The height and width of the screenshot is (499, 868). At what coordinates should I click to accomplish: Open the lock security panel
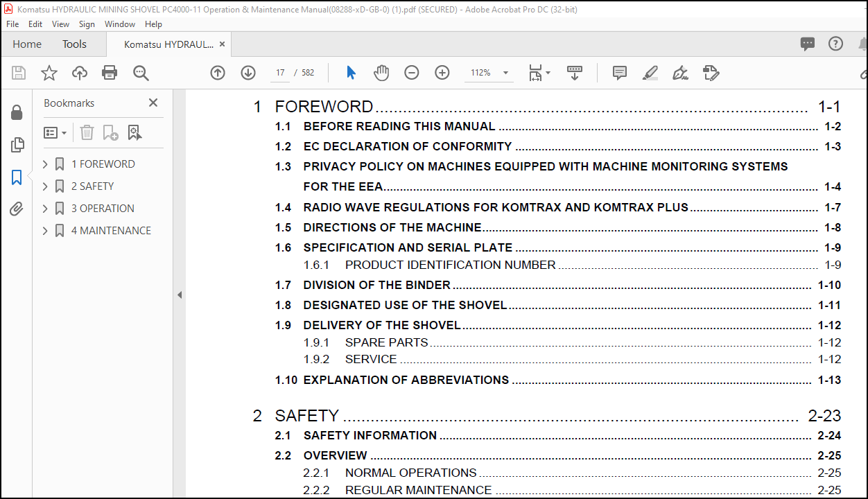tap(17, 112)
